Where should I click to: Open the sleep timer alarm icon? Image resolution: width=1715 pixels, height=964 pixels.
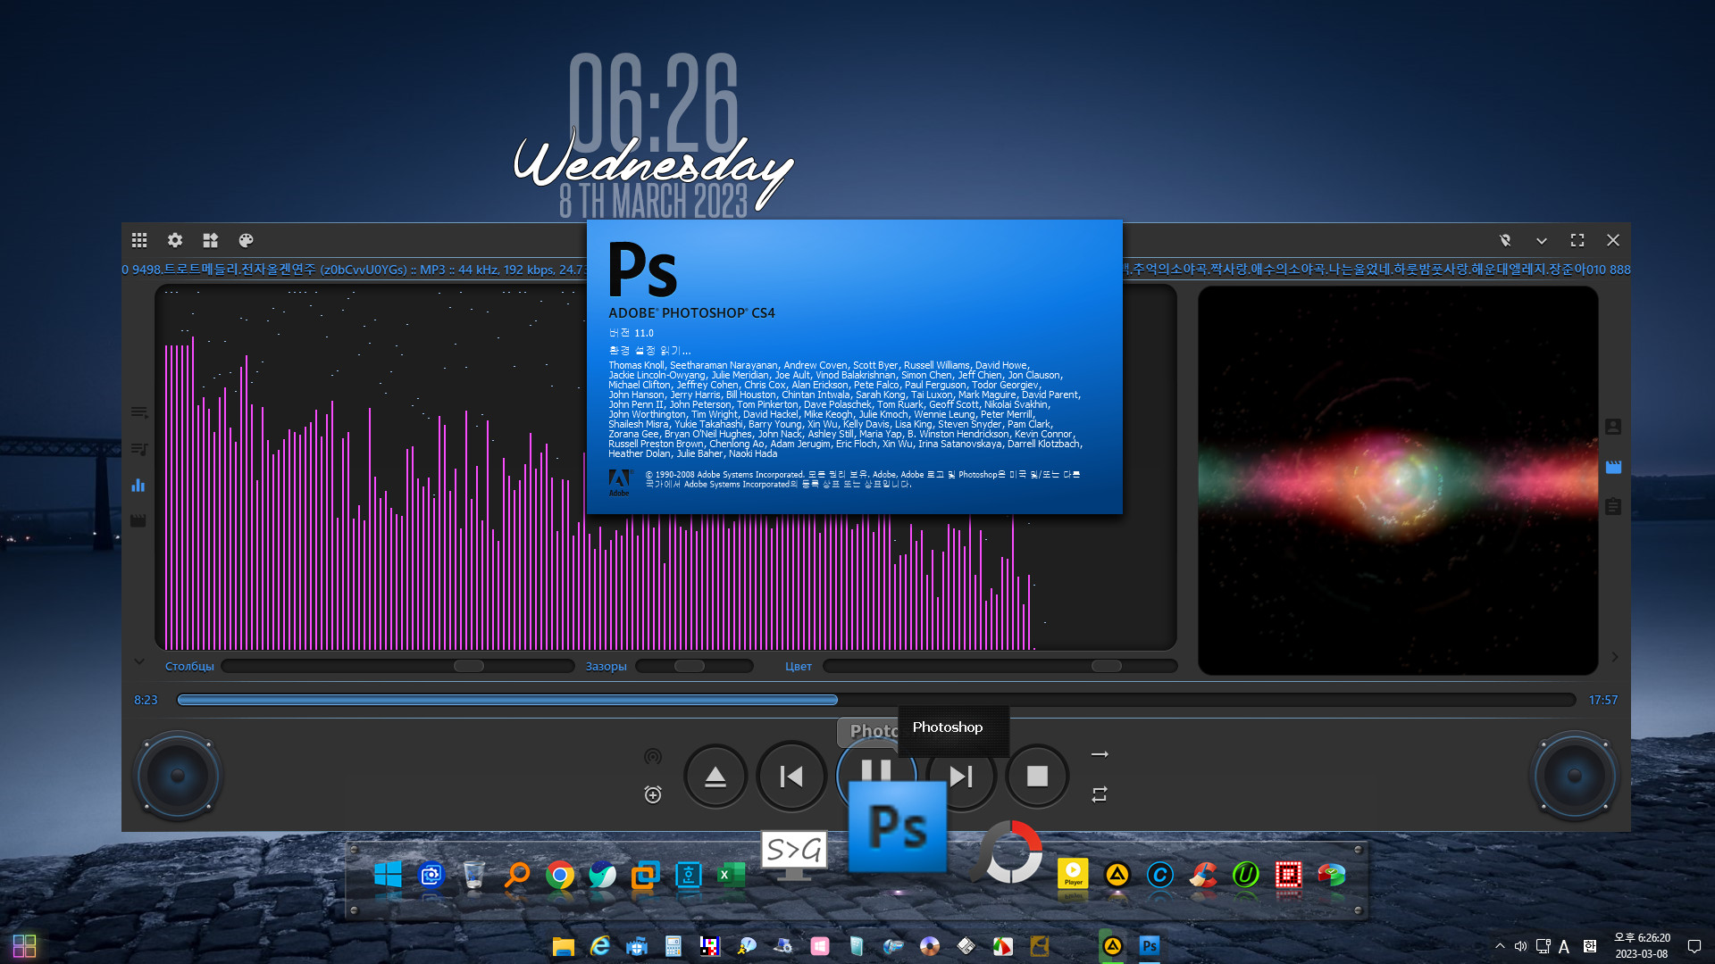click(x=653, y=794)
